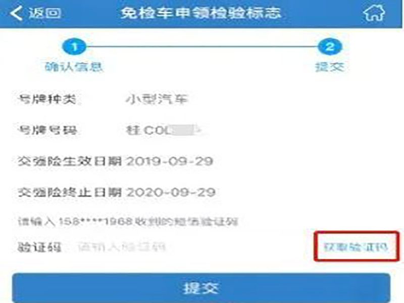Image resolution: width=404 pixels, height=303 pixels.
Task: Click the 号牌号码 label
Action: [x=47, y=130]
